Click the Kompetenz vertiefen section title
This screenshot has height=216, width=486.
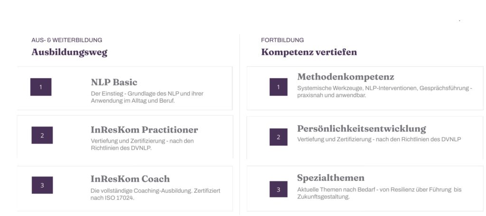pos(309,52)
